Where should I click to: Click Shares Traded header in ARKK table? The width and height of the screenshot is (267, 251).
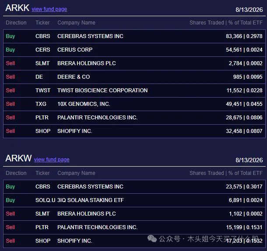(207, 23)
